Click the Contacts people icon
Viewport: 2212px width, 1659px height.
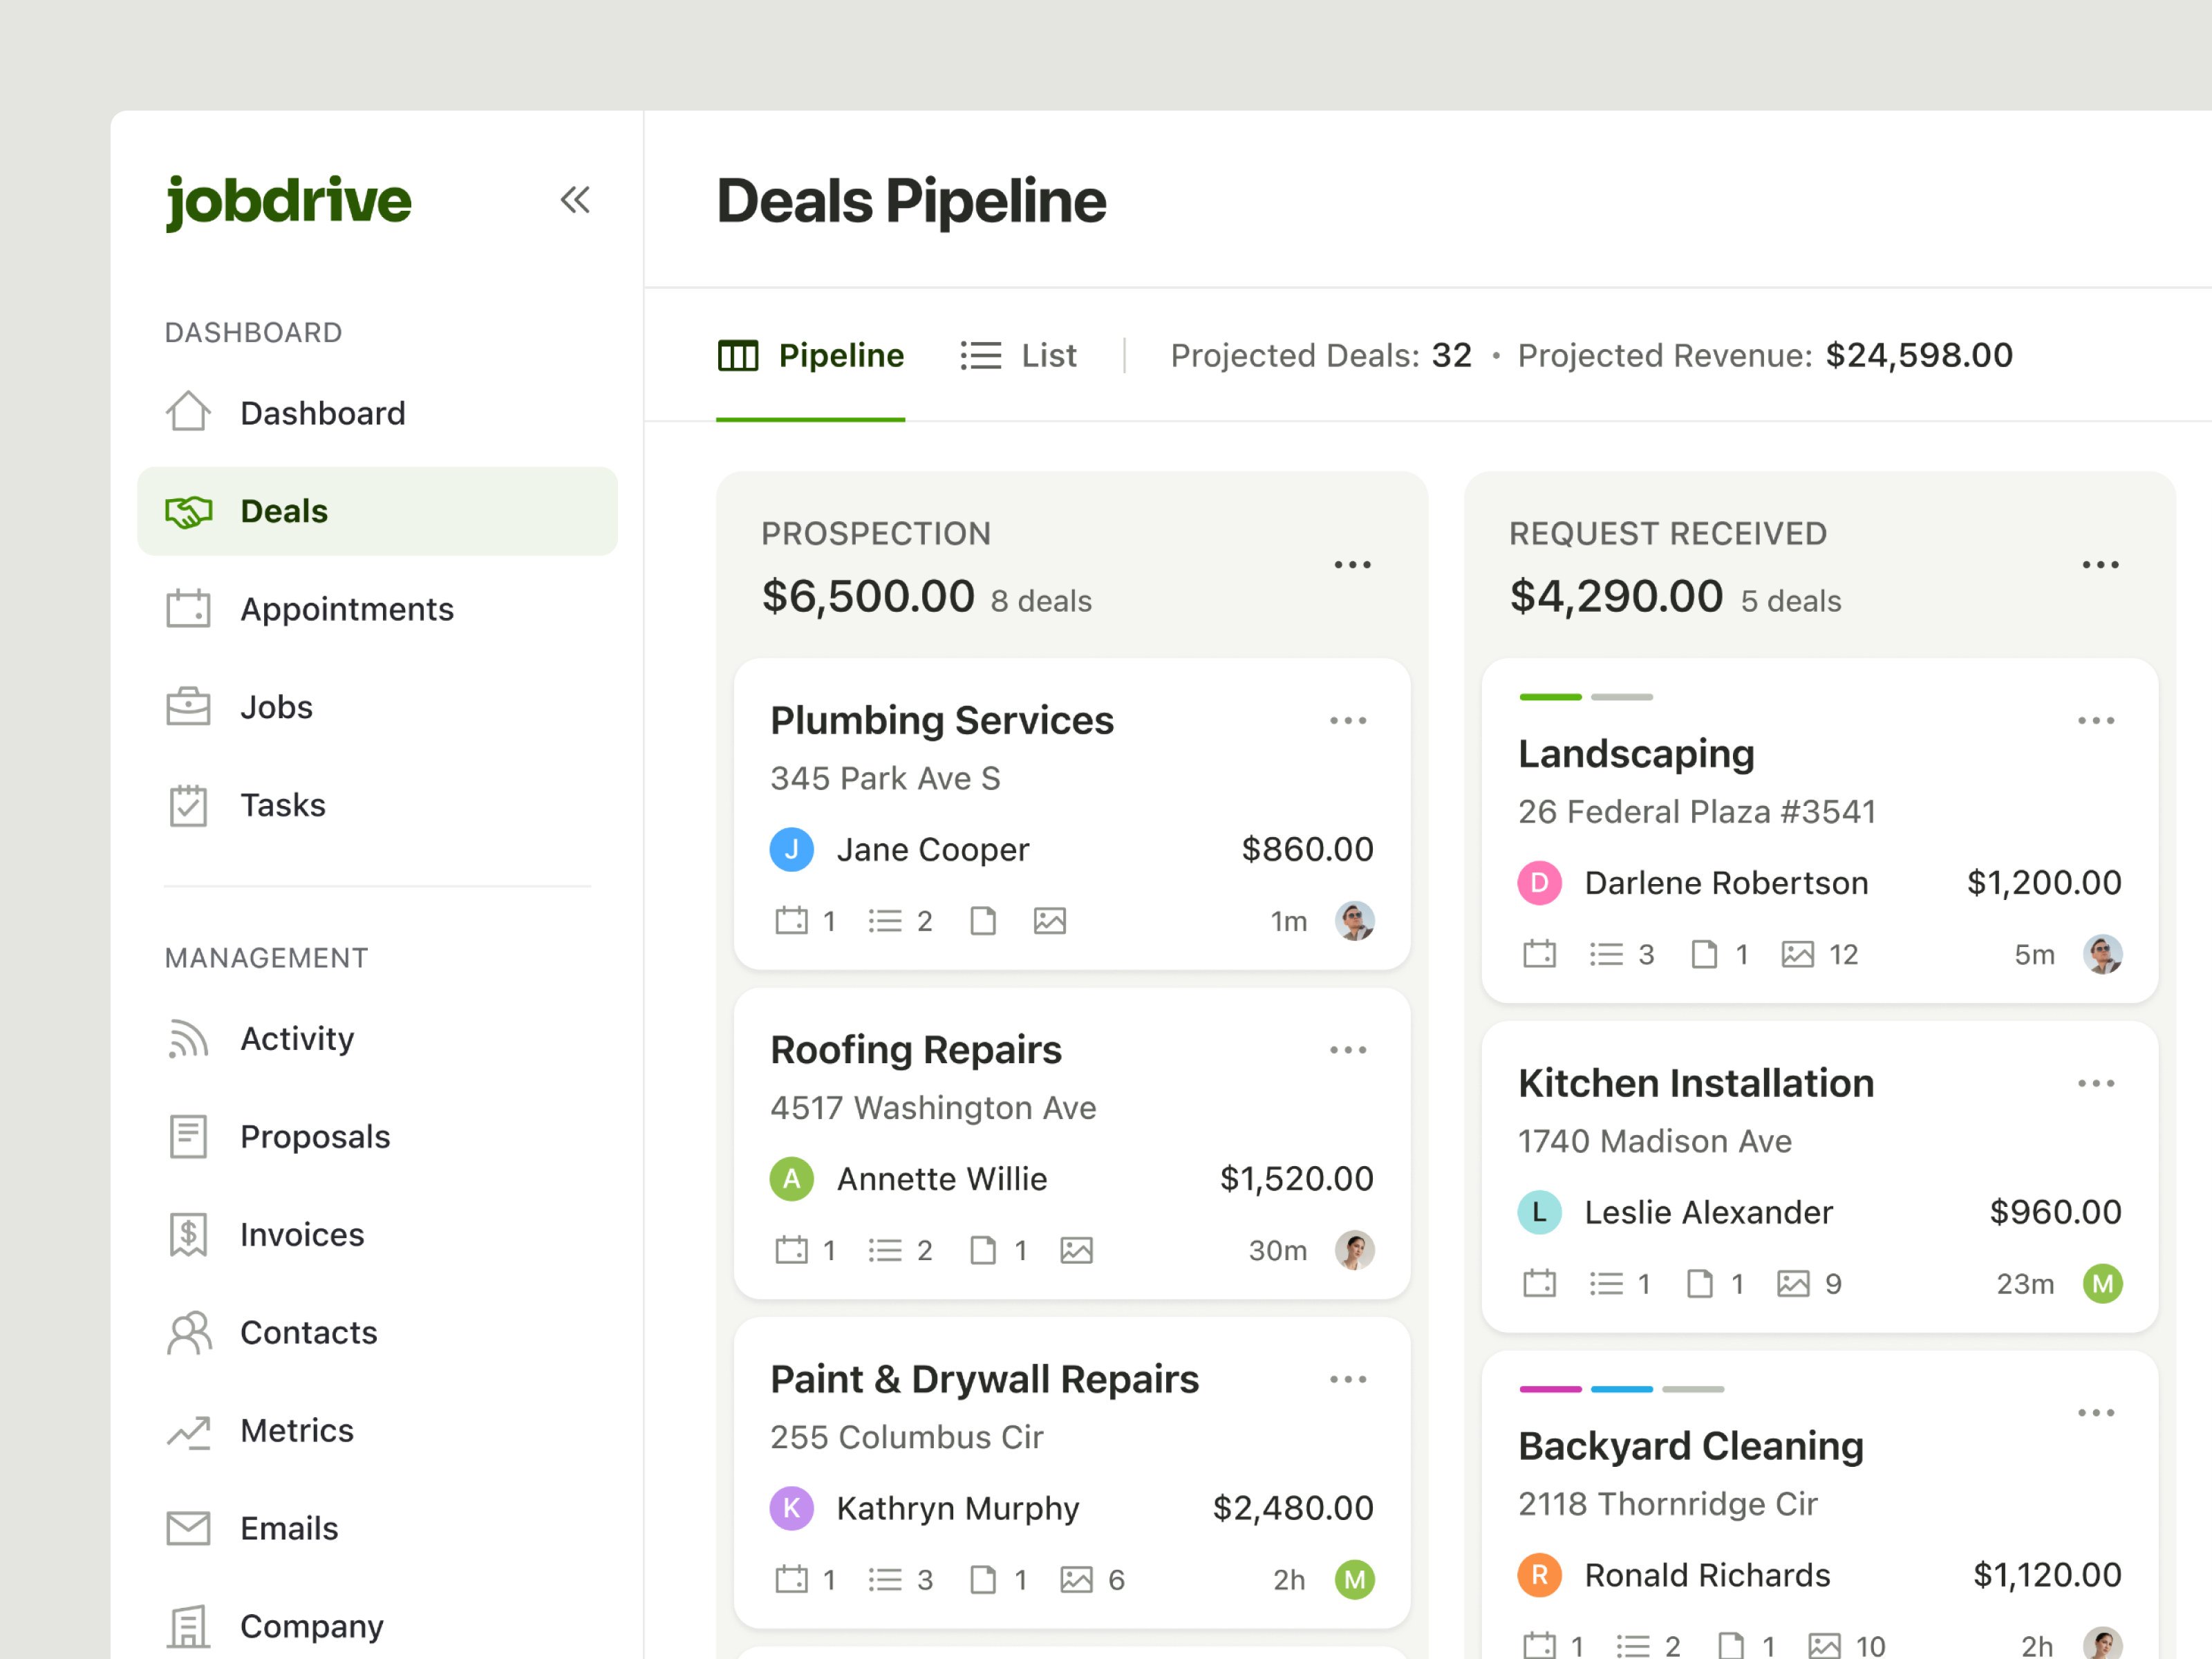(x=189, y=1333)
